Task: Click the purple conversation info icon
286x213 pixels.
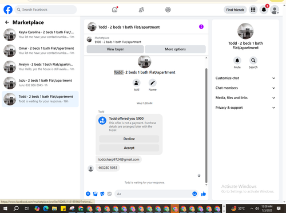Action: point(201,27)
